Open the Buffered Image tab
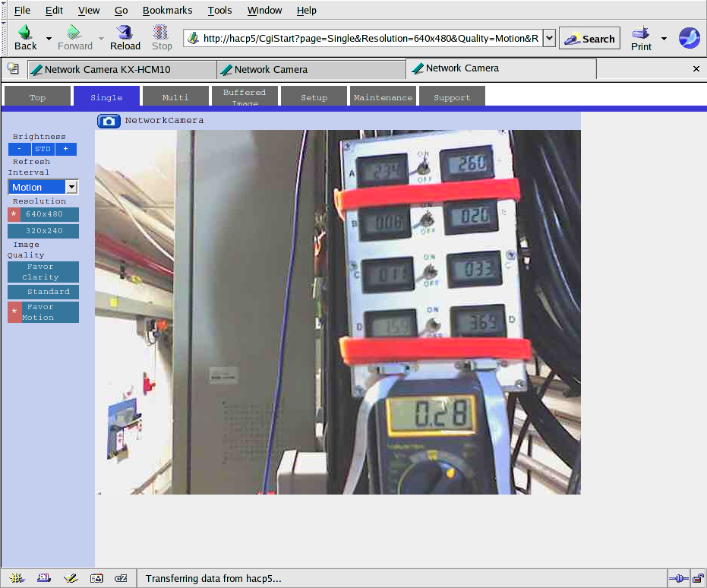707x588 pixels. [245, 96]
